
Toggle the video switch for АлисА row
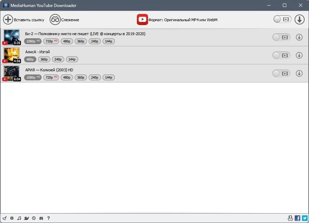(281, 55)
